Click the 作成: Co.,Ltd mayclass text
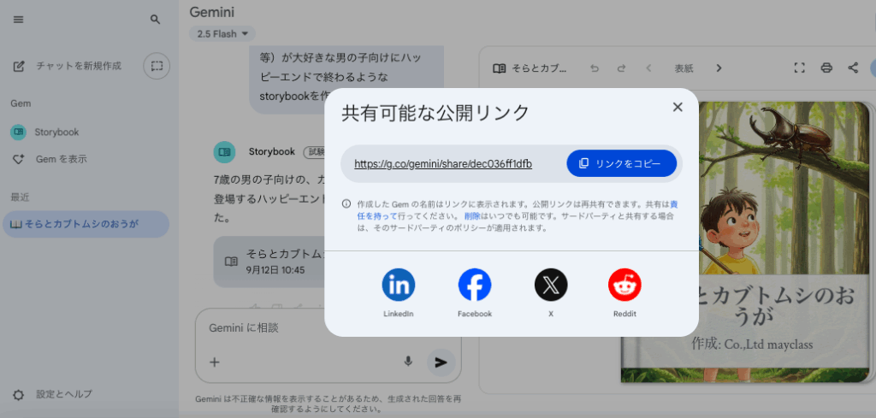The height and width of the screenshot is (418, 876). tap(752, 344)
